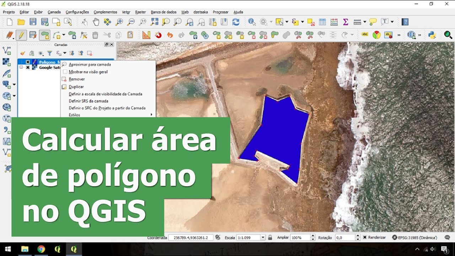Open the Python console icon
This screenshot has height=256, width=455.
coord(432,35)
